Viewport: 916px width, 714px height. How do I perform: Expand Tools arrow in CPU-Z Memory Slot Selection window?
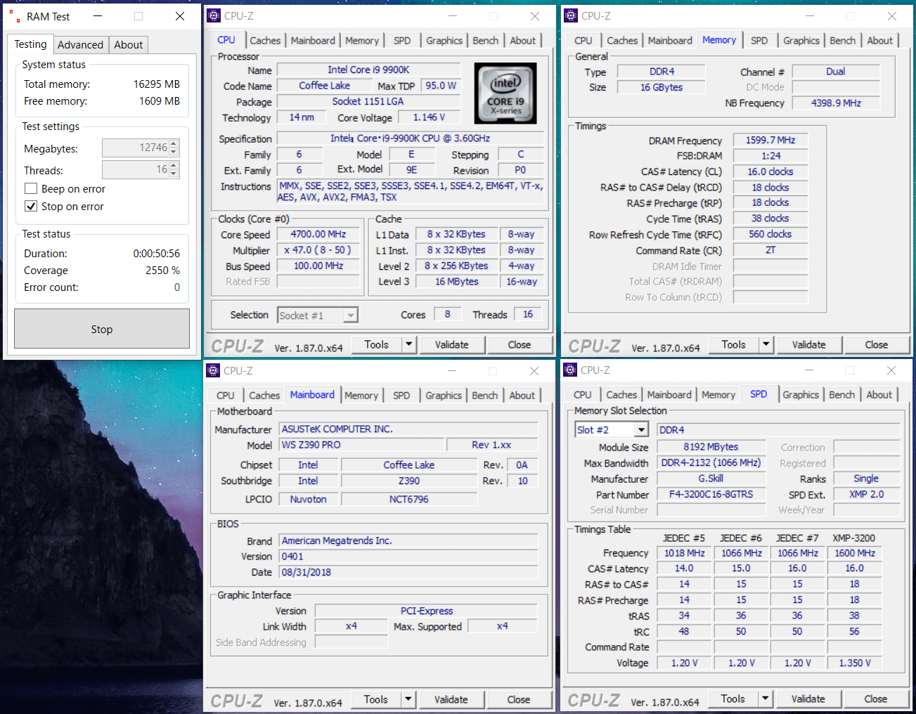pyautogui.click(x=766, y=699)
